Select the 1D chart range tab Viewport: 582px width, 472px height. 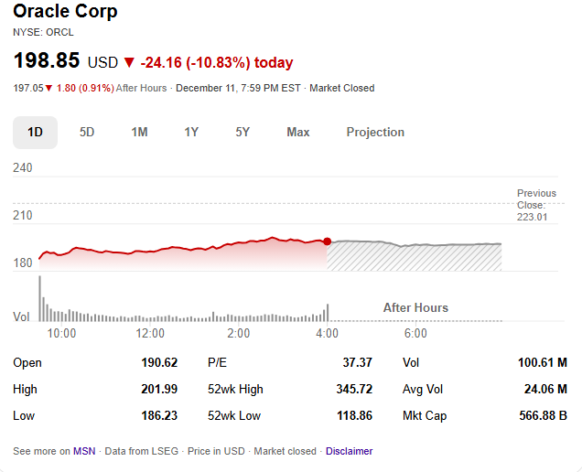pos(35,132)
